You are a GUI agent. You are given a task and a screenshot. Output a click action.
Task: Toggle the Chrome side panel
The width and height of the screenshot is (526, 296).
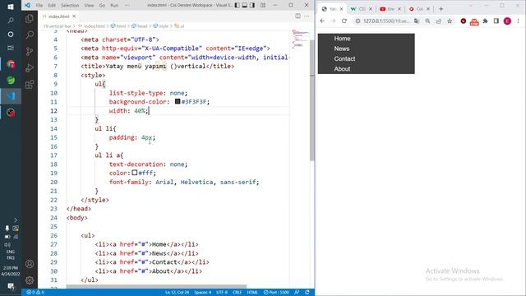point(496,21)
